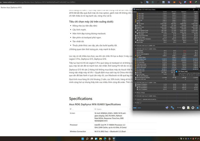200x141 pixels.
Task: Select Ring/LLC Clock sensor row
Action: [166, 27]
